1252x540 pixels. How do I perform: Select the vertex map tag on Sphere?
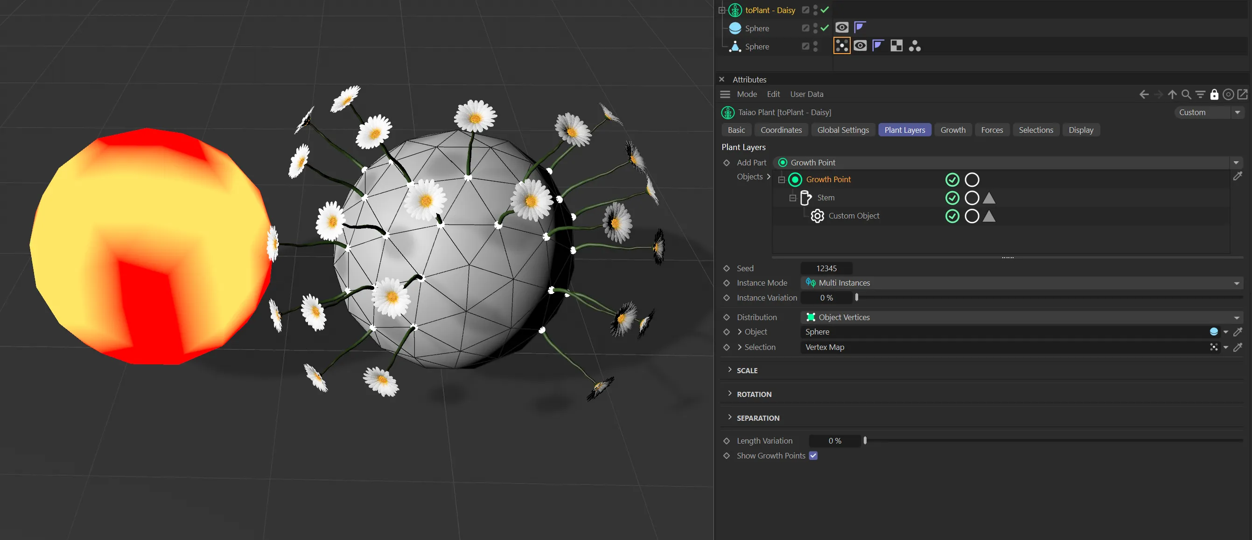[842, 46]
